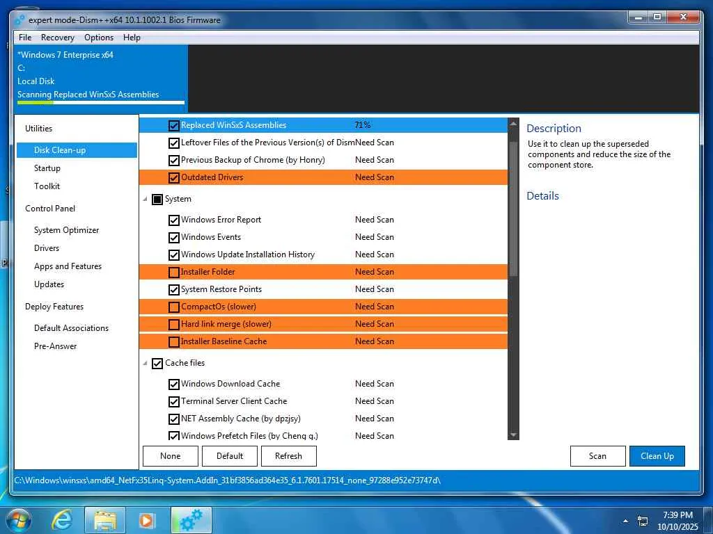Open the Help menu
713x534 pixels.
(x=132, y=38)
